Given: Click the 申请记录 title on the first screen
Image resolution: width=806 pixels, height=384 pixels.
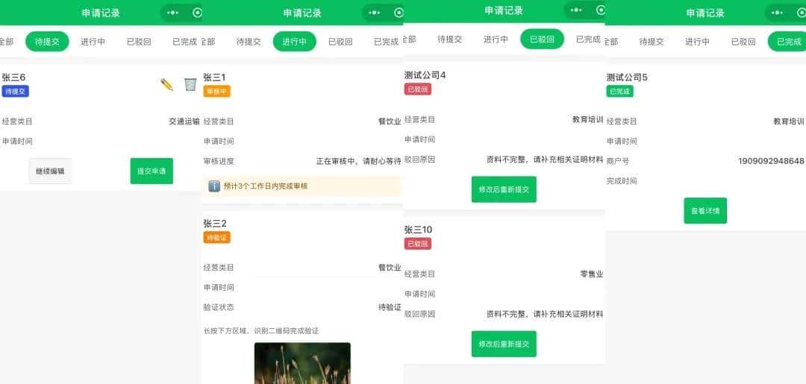Looking at the screenshot, I should coord(101,13).
